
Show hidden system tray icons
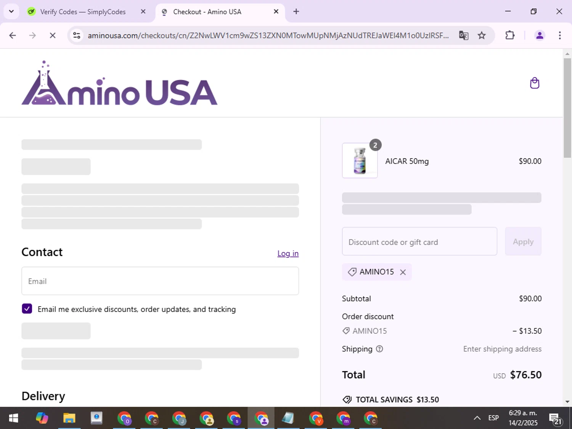[x=477, y=418]
